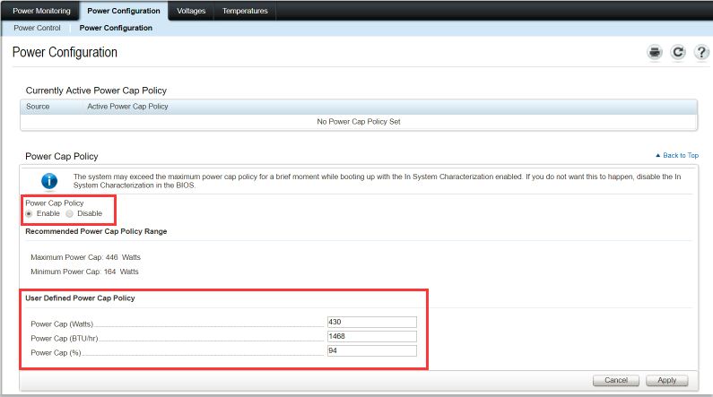Viewport: 713px width, 397px height.
Task: Select the Disable power cap radio button
Action: pos(70,213)
